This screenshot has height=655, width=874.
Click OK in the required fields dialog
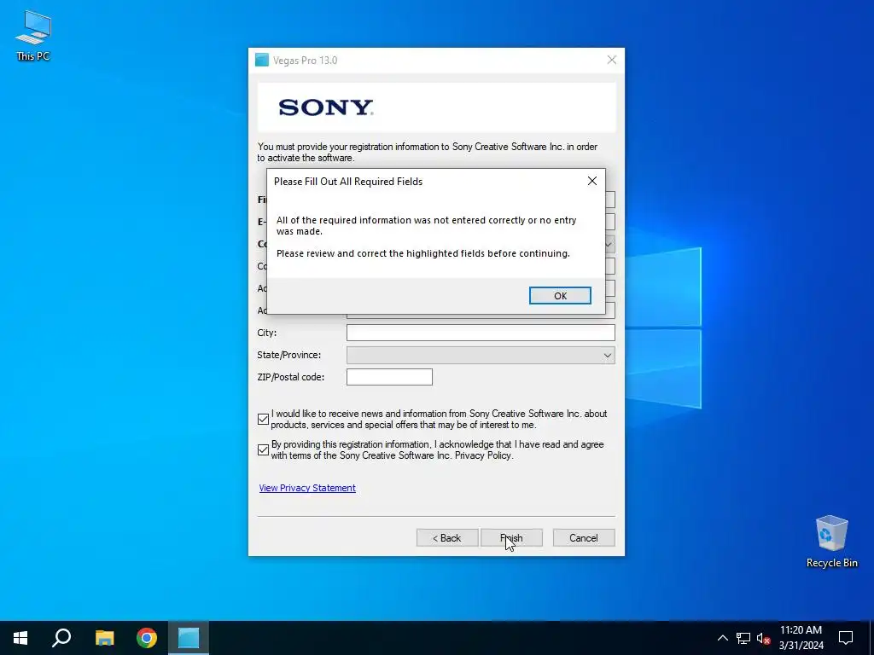[x=560, y=296]
